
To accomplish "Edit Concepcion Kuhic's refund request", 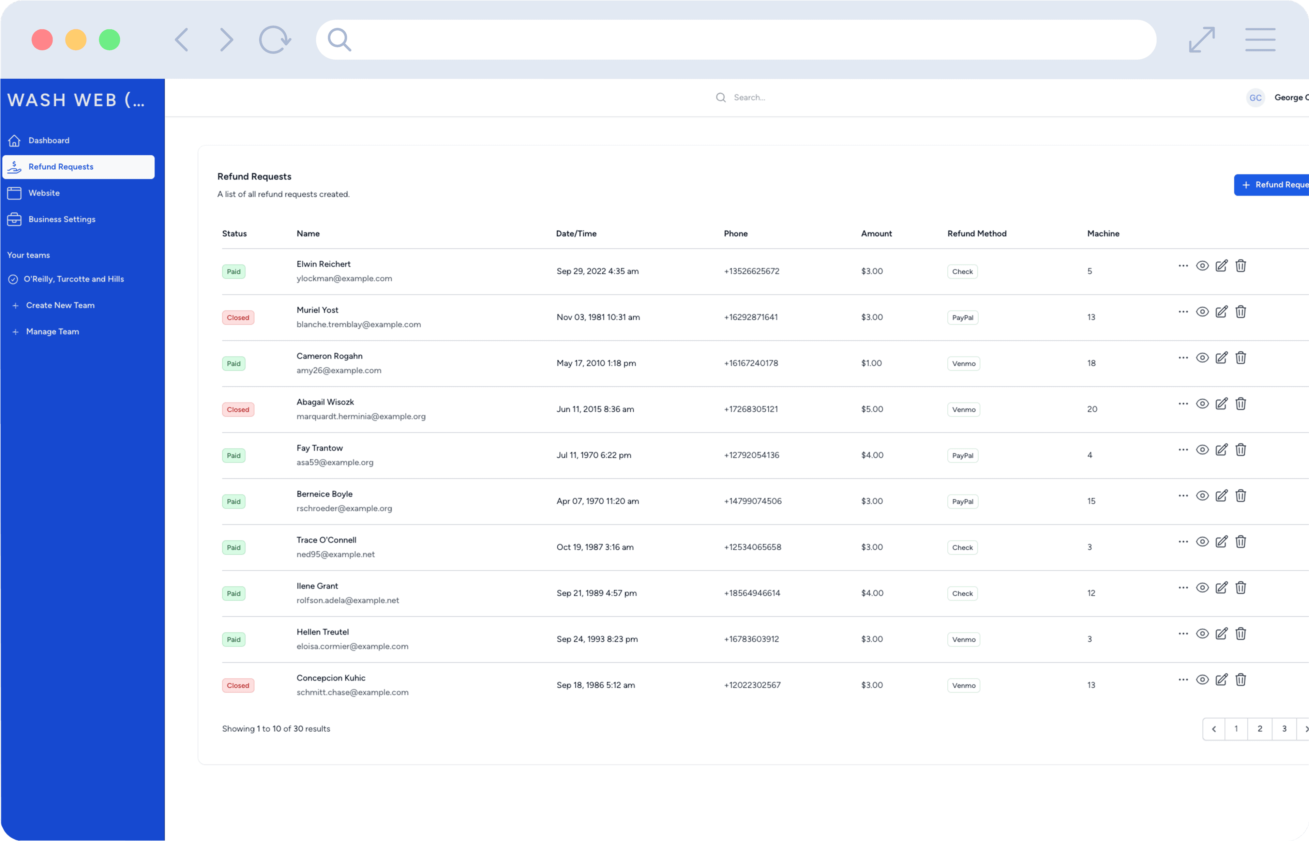I will 1222,679.
